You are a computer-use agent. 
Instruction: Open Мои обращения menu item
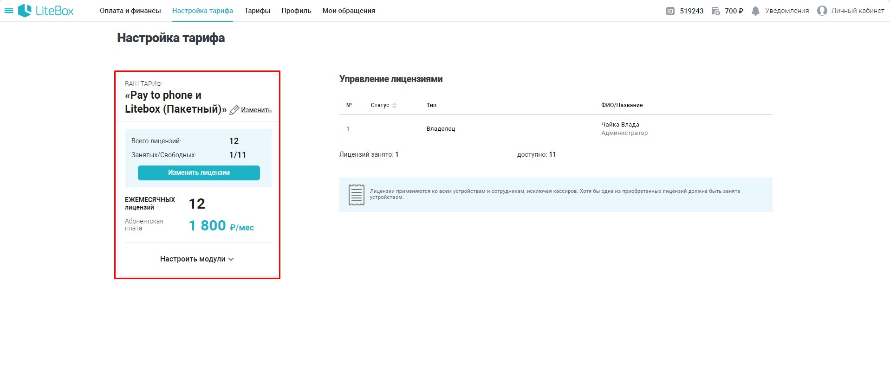click(349, 11)
